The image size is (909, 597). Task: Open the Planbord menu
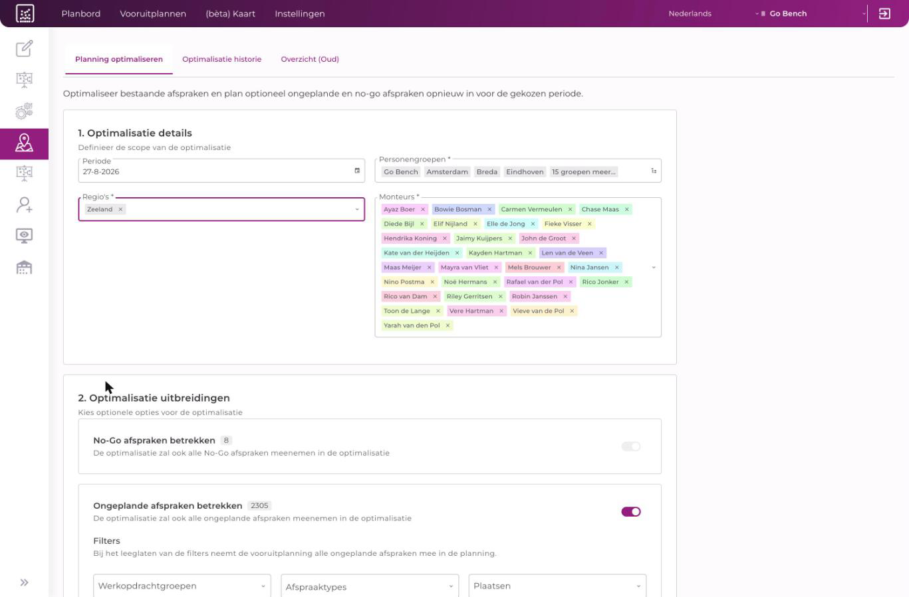point(81,13)
